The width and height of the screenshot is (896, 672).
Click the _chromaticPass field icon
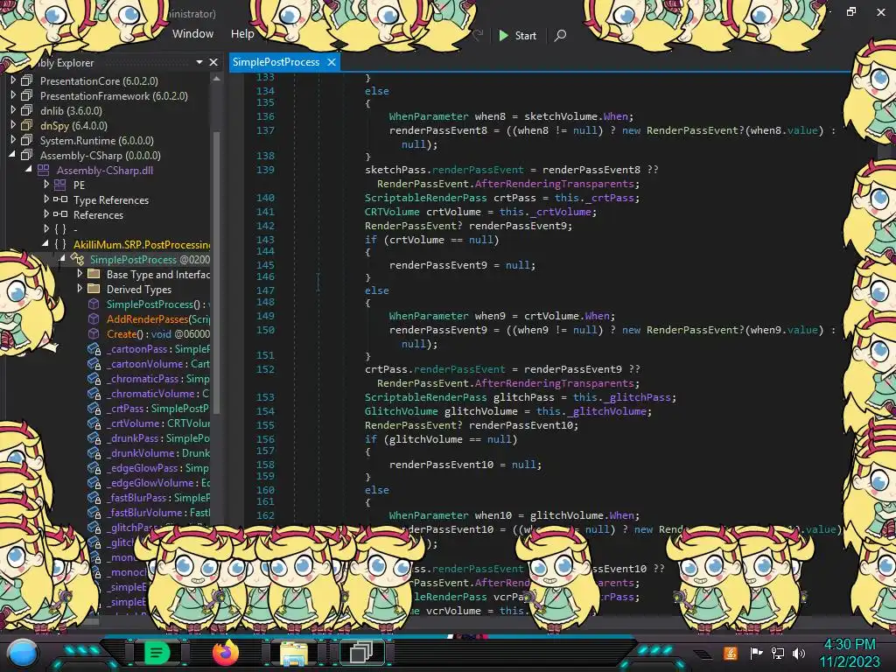point(94,378)
